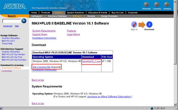Open Quartus II/Quartus under EDA Interface Support
This screenshot has height=110, width=178.
pos(11,52)
